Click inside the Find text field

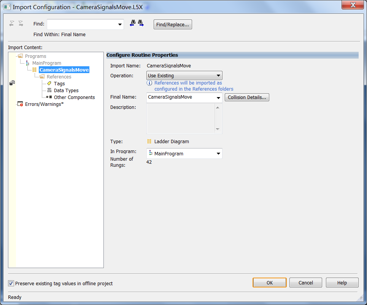tap(82, 24)
